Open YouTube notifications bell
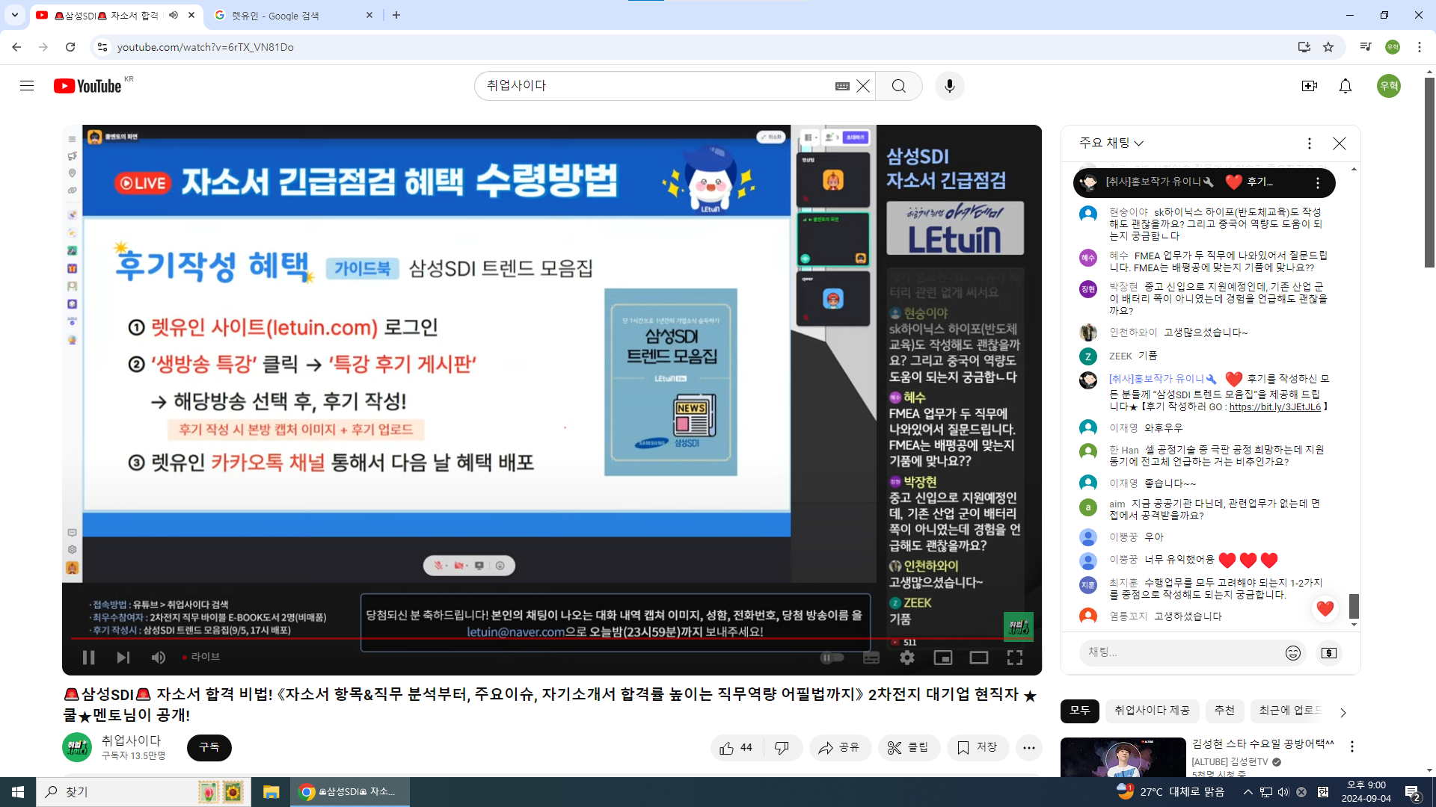Viewport: 1436px width, 807px height. [1346, 86]
